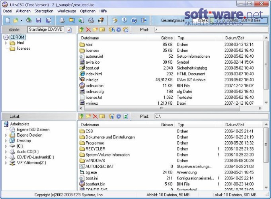Expand the Desktop tree node
This screenshot has width=271, height=199.
(x=6, y=140)
